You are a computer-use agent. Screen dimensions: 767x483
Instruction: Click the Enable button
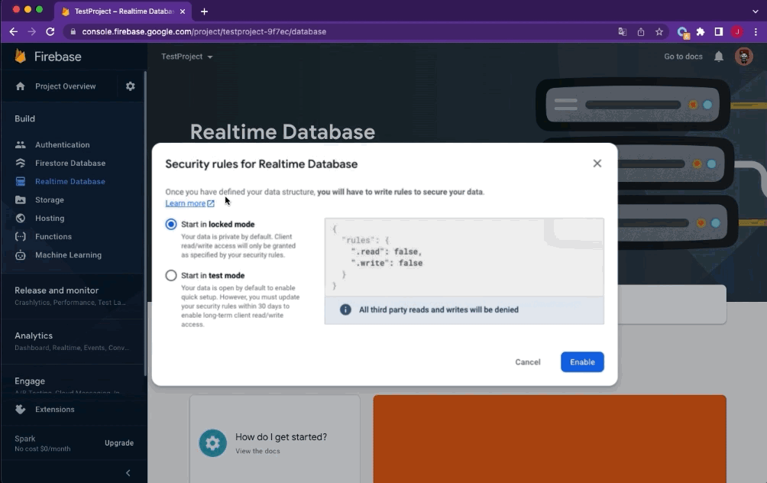[582, 362]
